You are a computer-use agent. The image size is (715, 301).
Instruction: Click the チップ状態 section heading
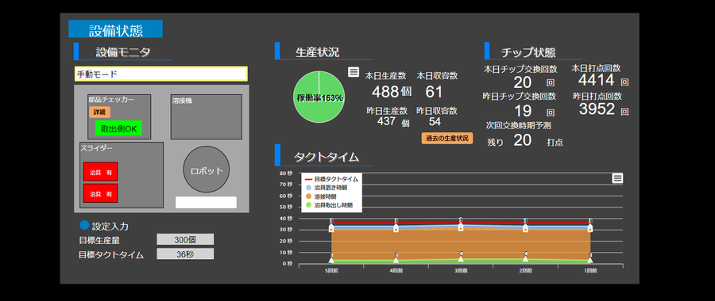pyautogui.click(x=528, y=52)
